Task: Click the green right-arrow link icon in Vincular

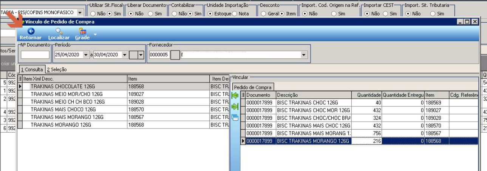Action: [x=235, y=107]
